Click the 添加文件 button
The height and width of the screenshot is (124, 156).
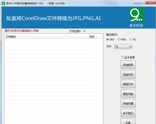point(128,75)
